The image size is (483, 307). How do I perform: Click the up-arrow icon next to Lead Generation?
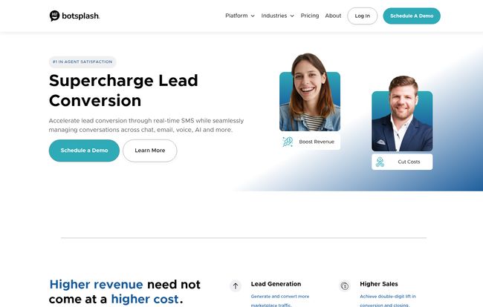(x=236, y=286)
